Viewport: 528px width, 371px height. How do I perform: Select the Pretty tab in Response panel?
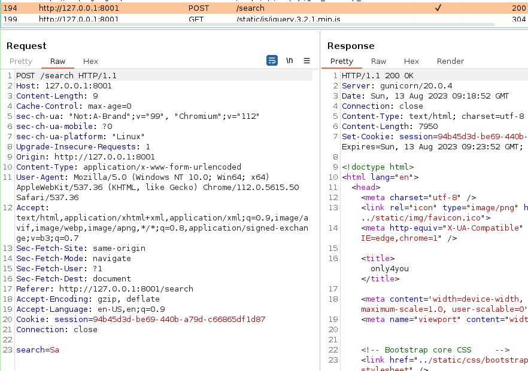point(342,62)
